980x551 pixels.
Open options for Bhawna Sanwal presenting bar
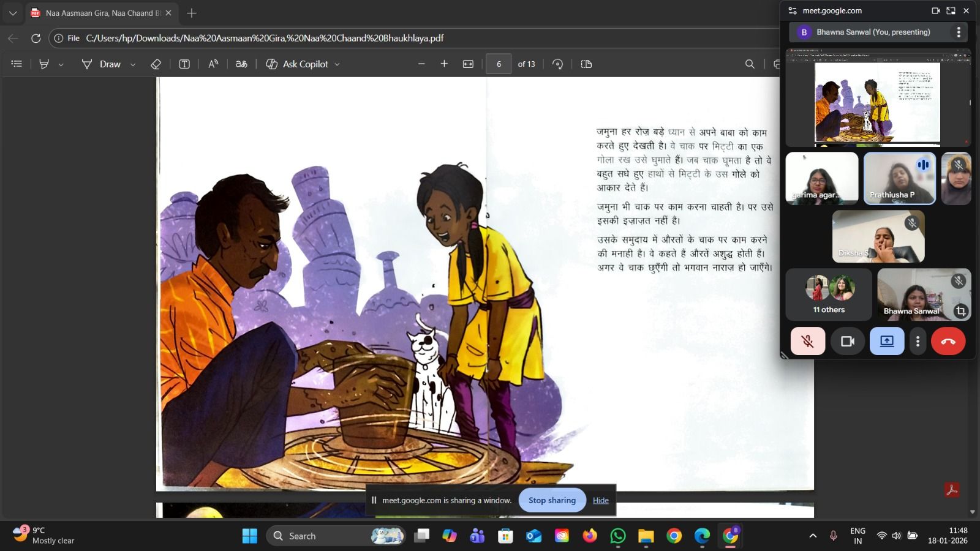(959, 32)
